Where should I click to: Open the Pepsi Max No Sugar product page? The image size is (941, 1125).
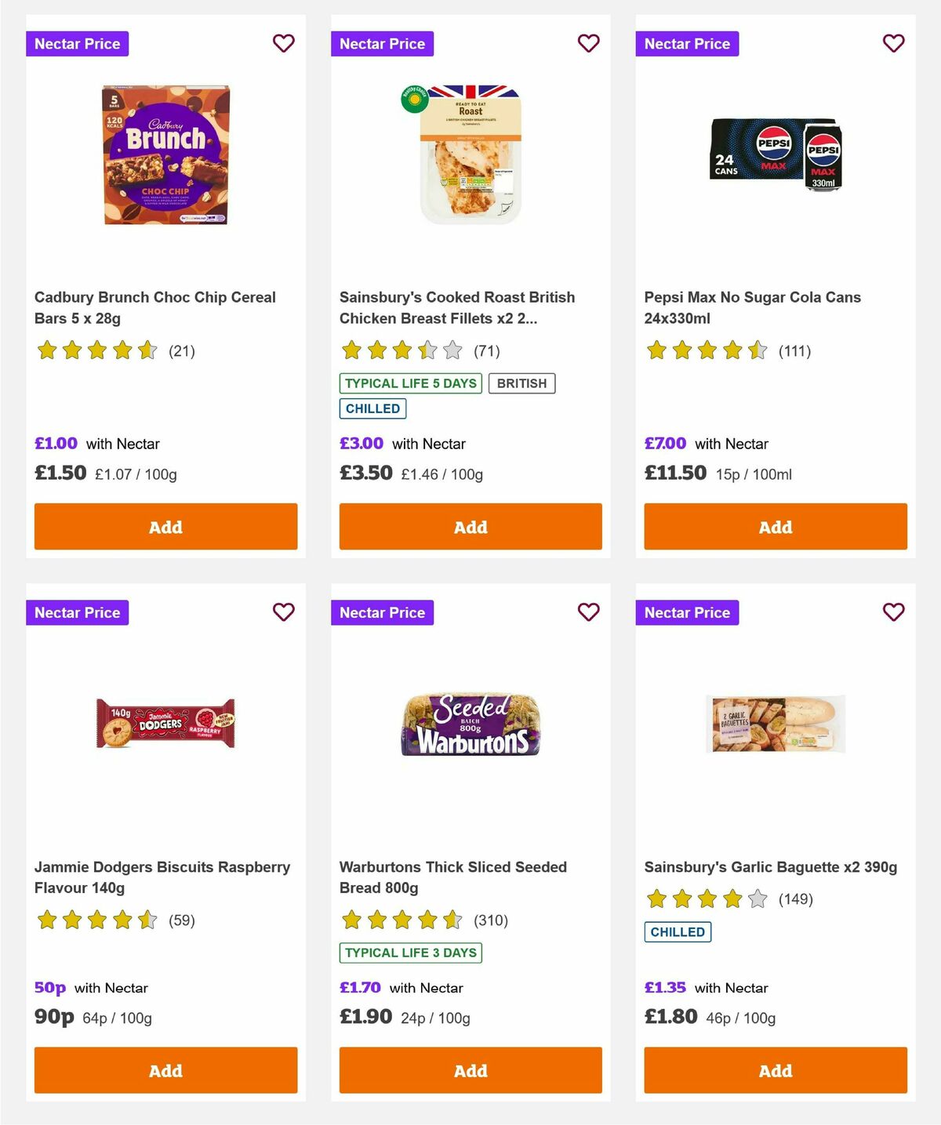point(752,307)
